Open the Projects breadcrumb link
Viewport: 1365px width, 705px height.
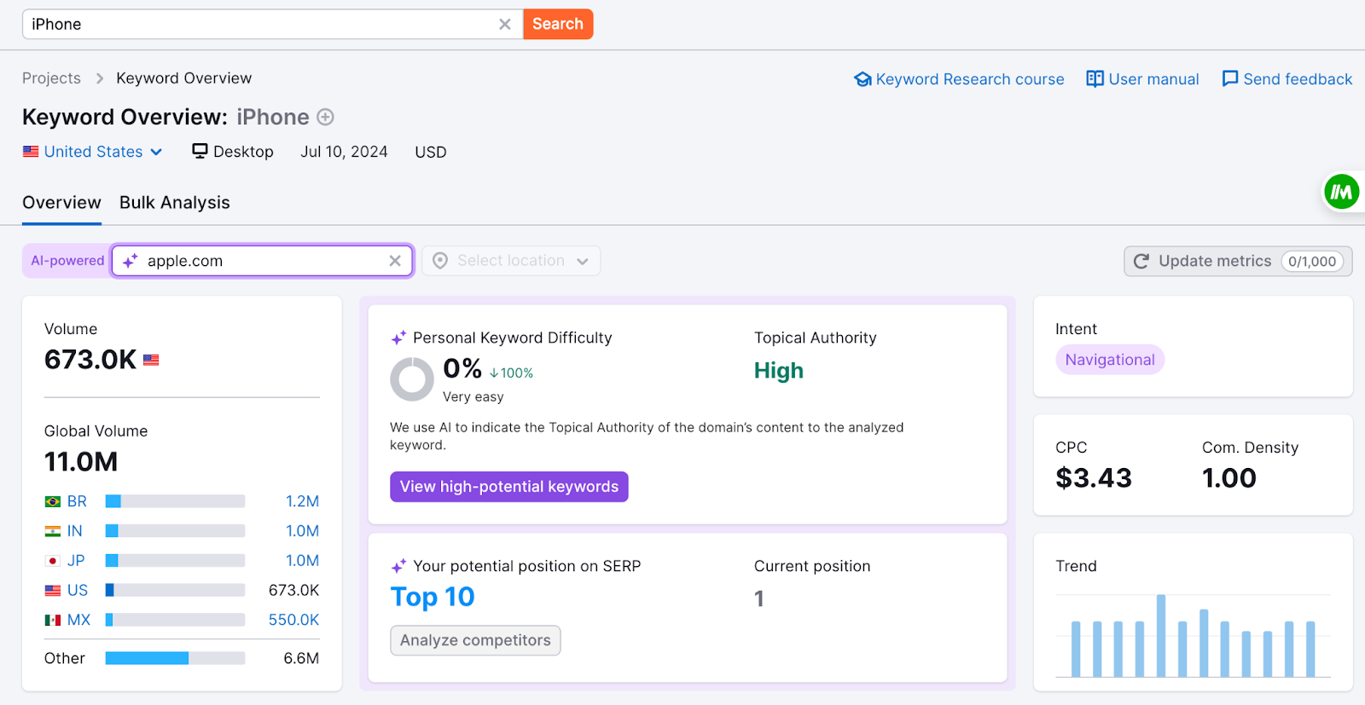tap(51, 78)
